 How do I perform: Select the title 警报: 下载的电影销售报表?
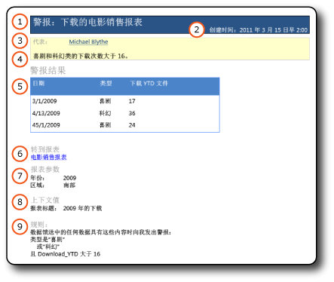click(88, 22)
